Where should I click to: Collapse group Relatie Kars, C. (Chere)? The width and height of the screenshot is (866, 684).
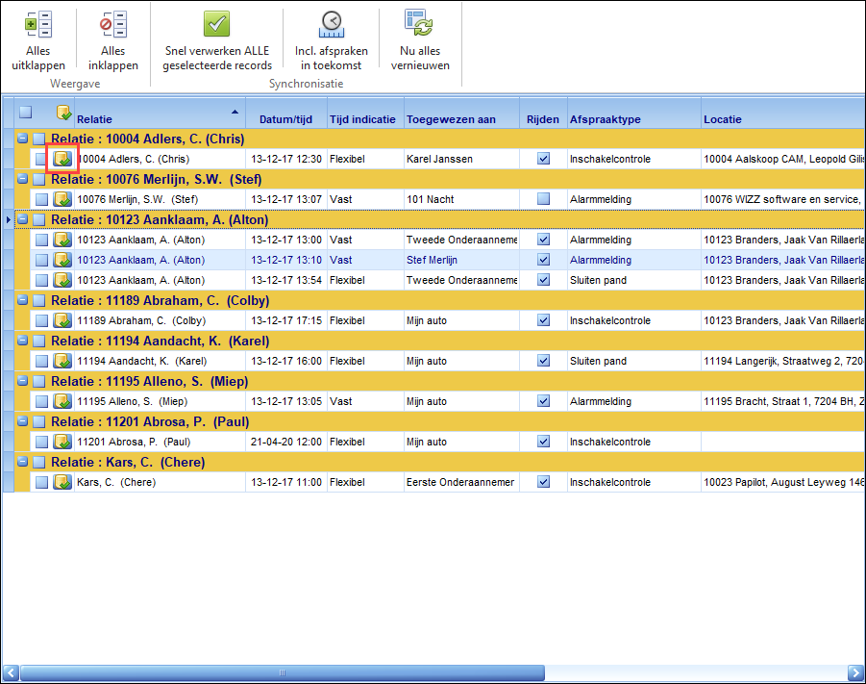23,461
